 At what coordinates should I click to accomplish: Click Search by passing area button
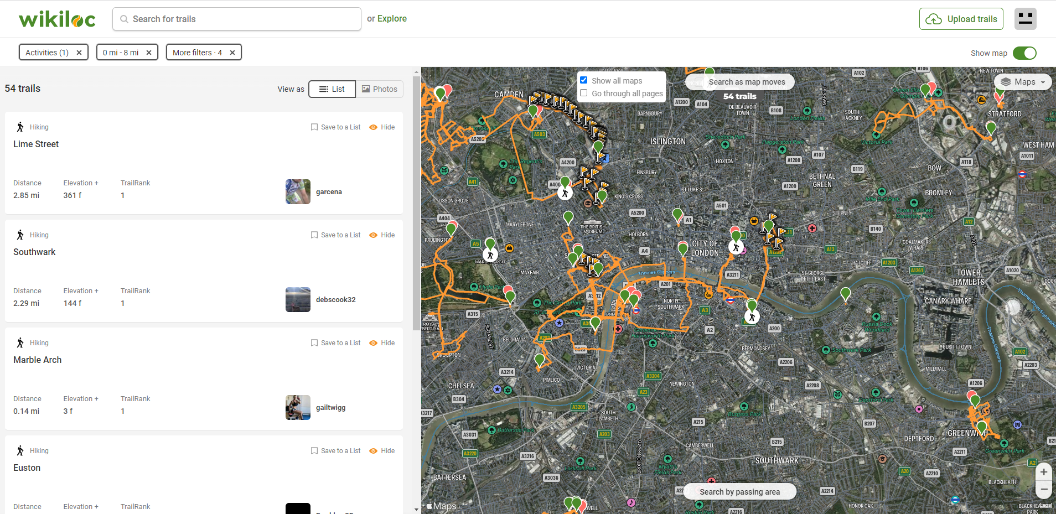tap(740, 492)
